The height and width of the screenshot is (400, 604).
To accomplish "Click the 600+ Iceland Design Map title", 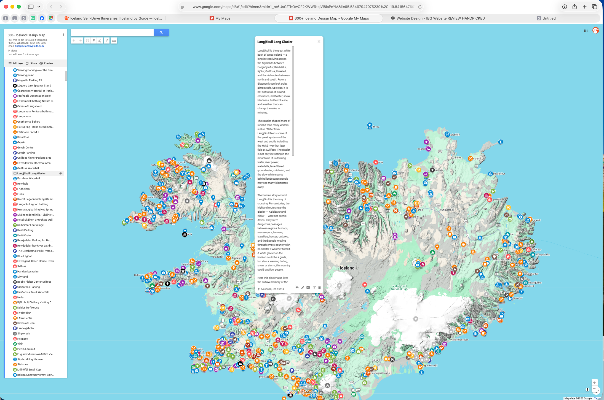I will 26,35.
